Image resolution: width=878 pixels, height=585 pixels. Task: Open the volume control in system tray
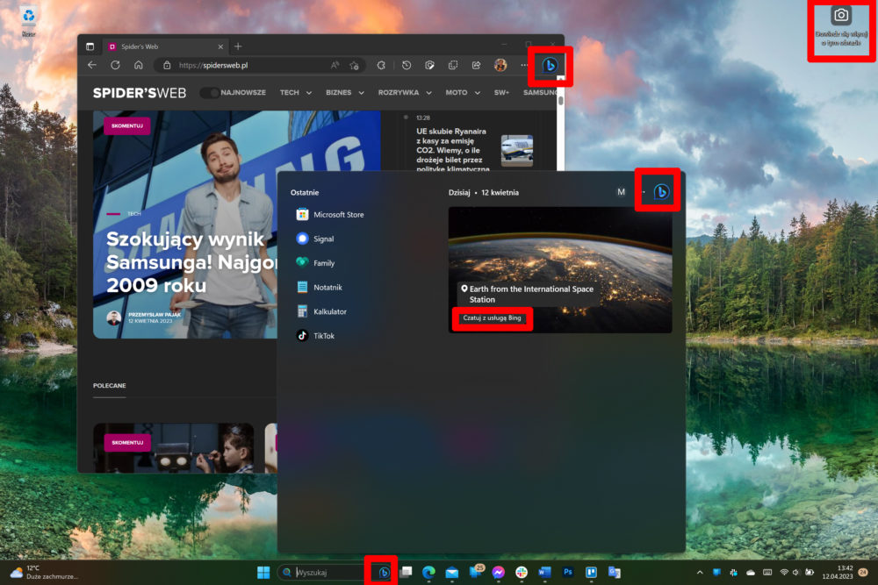(795, 572)
